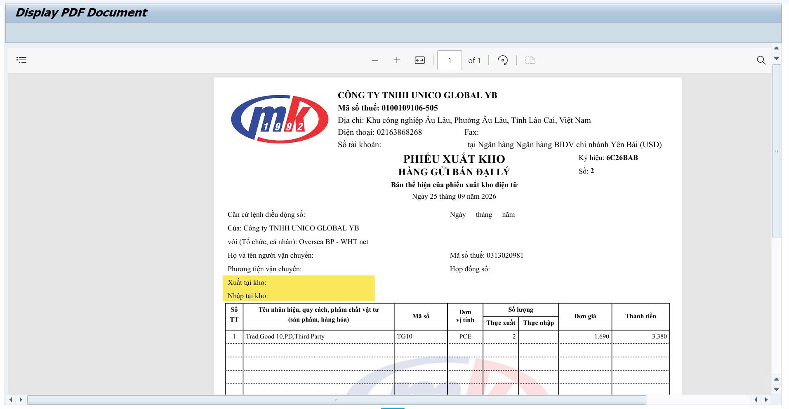The image size is (789, 409).
Task: Click the scroll down arrow at the top right
Action: coord(777,59)
